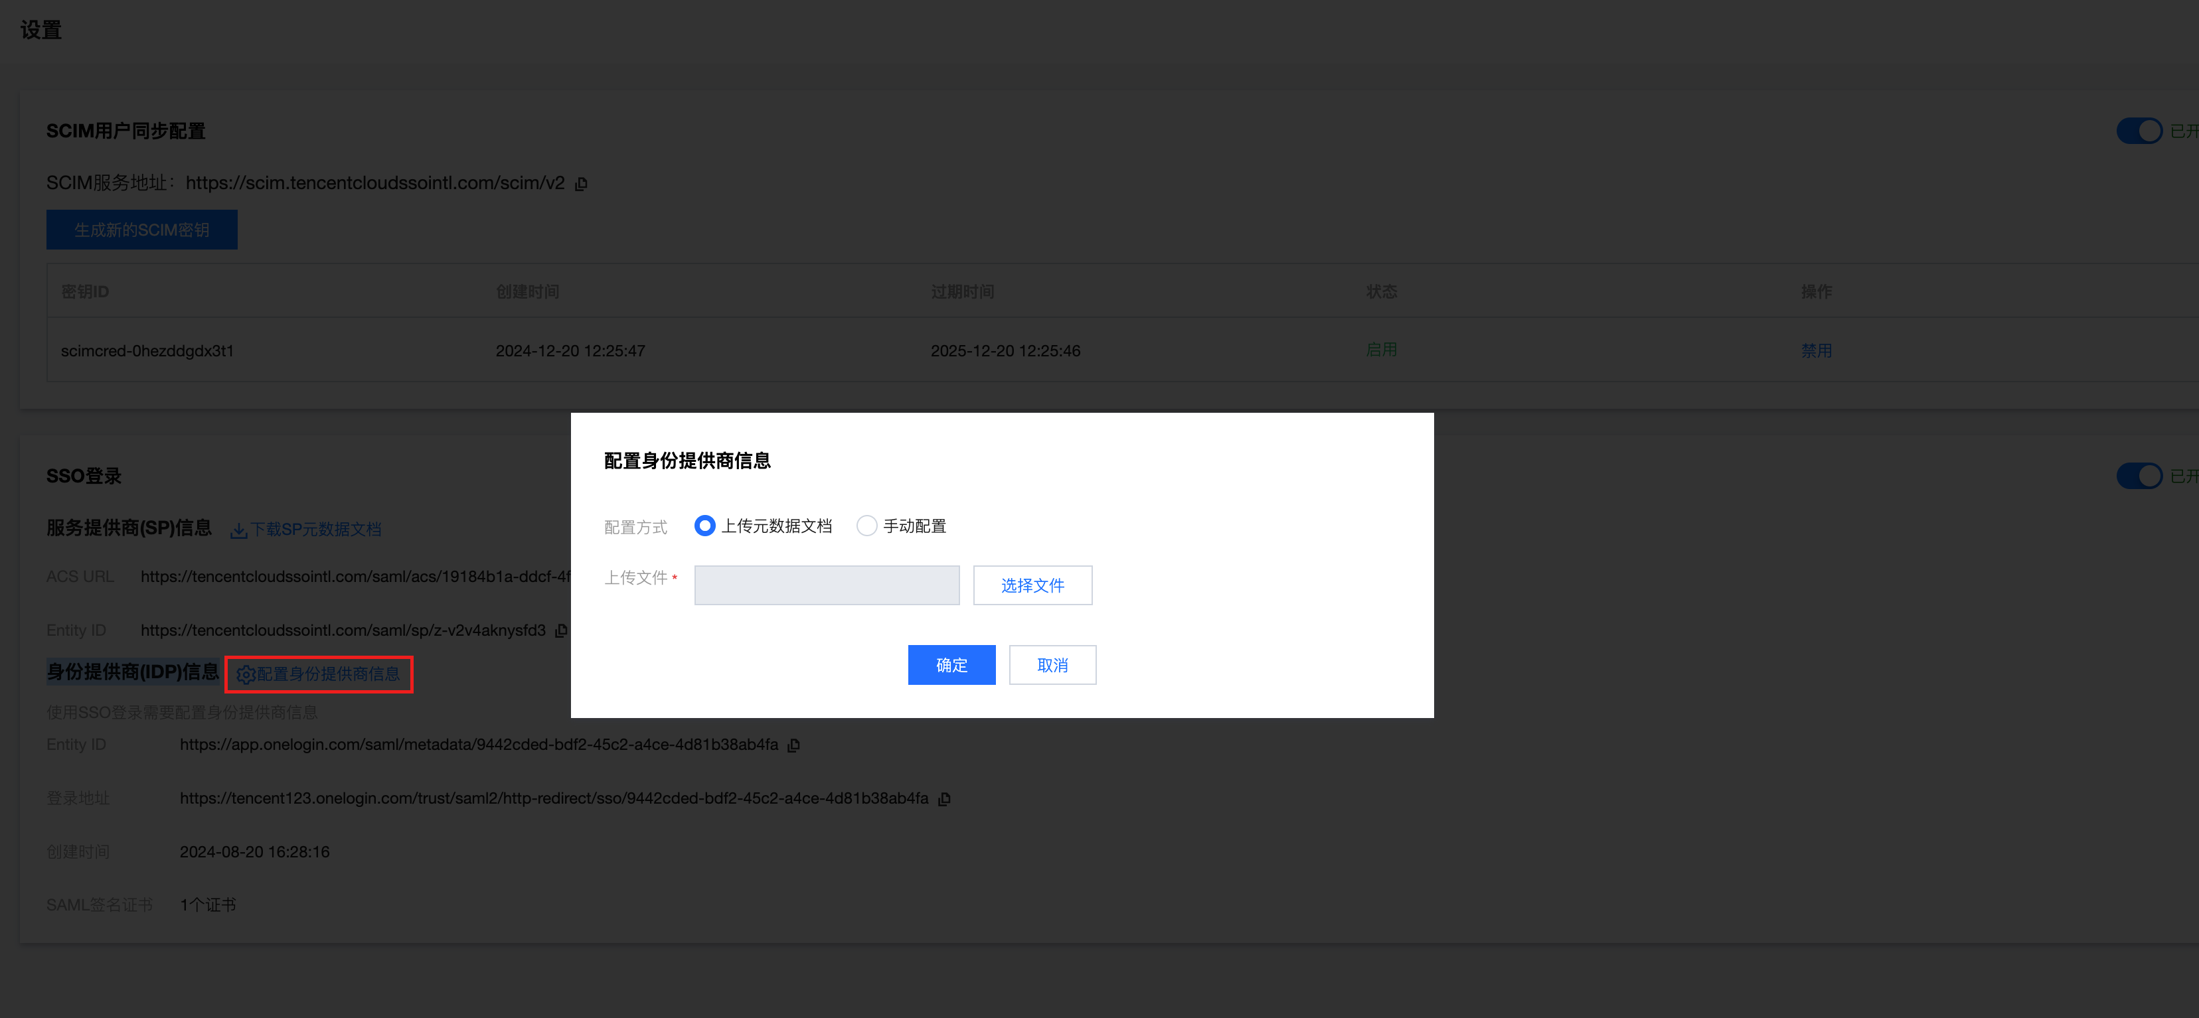This screenshot has height=1018, width=2199.
Task: Confirm with the 确定 button
Action: (951, 665)
